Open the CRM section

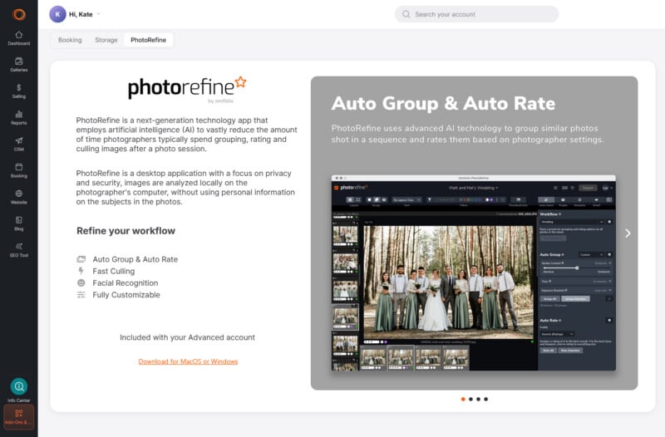tap(18, 144)
